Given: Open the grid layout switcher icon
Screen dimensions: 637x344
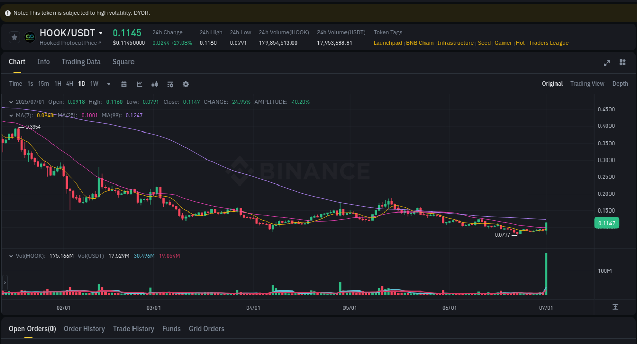Looking at the screenshot, I should 622,62.
